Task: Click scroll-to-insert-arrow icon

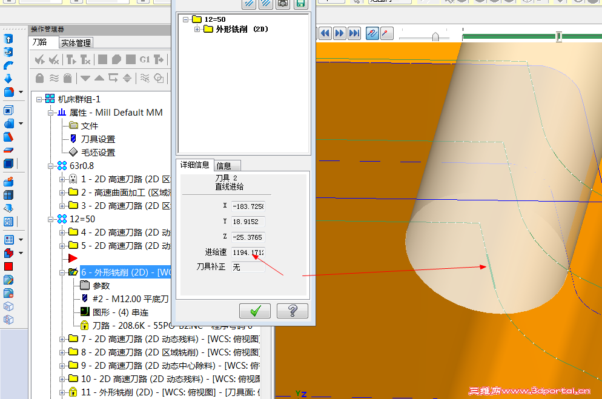Action: coord(127,78)
